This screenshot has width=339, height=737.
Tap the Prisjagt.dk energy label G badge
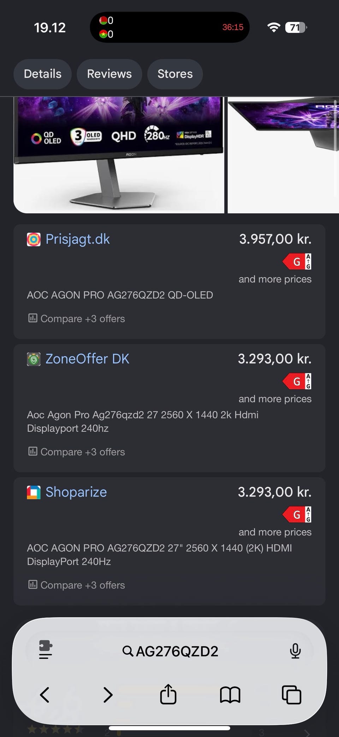click(297, 262)
